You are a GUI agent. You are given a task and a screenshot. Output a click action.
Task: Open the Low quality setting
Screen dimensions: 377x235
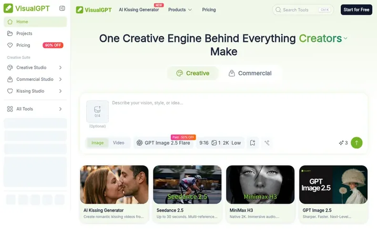(236, 143)
